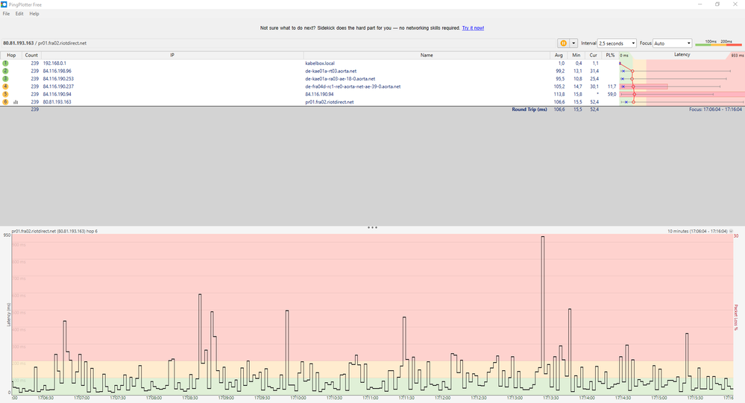Restore the window size via the title bar button

717,4
